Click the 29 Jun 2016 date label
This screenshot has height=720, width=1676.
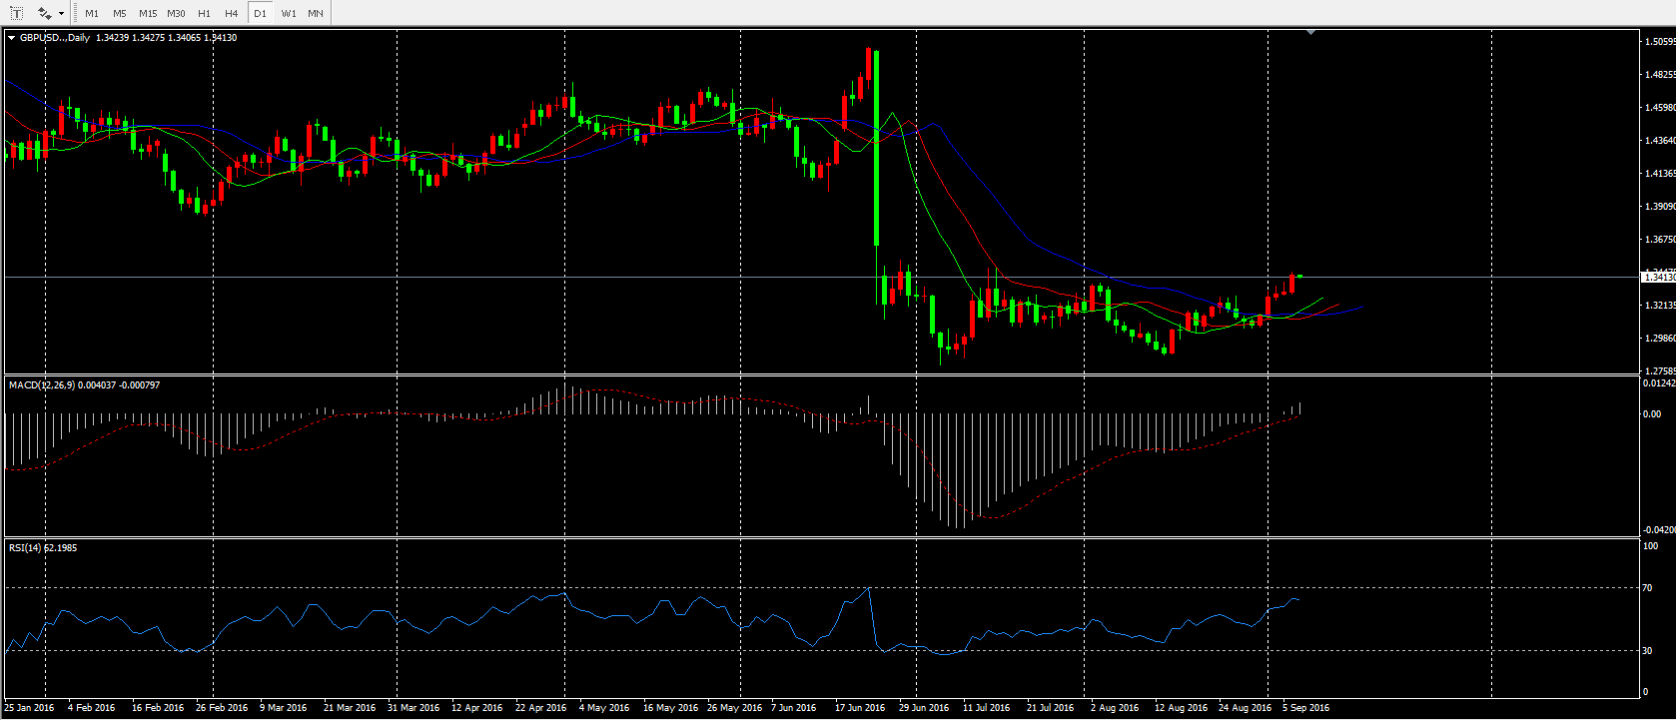click(x=924, y=707)
